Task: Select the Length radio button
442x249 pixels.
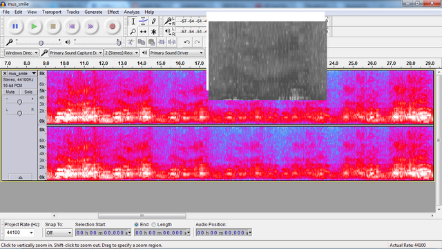Action: [153, 224]
